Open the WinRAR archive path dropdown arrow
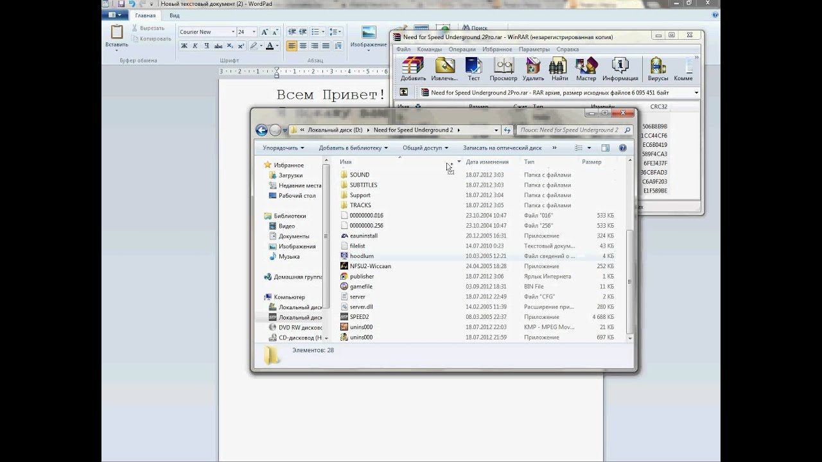The width and height of the screenshot is (822, 462). [696, 92]
